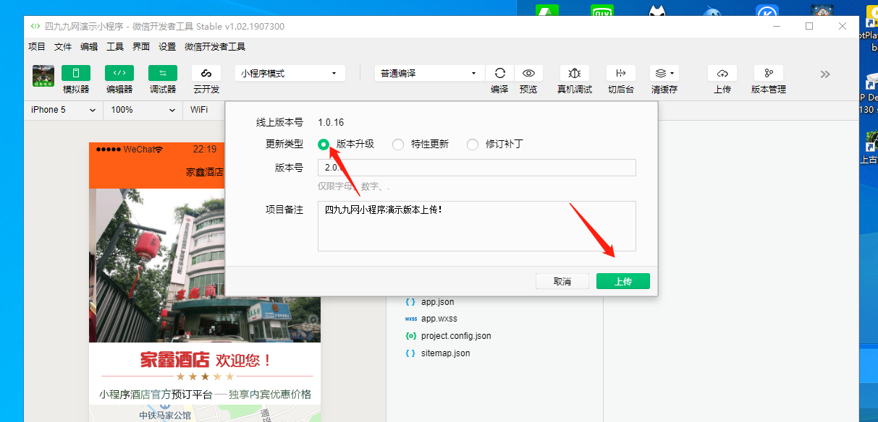Toggle the 编辑器 editor panel icon
This screenshot has height=422, width=878.
pos(119,73)
